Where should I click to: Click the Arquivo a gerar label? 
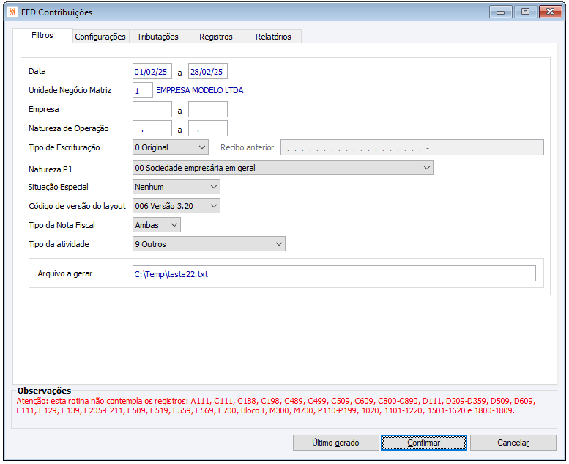point(65,273)
